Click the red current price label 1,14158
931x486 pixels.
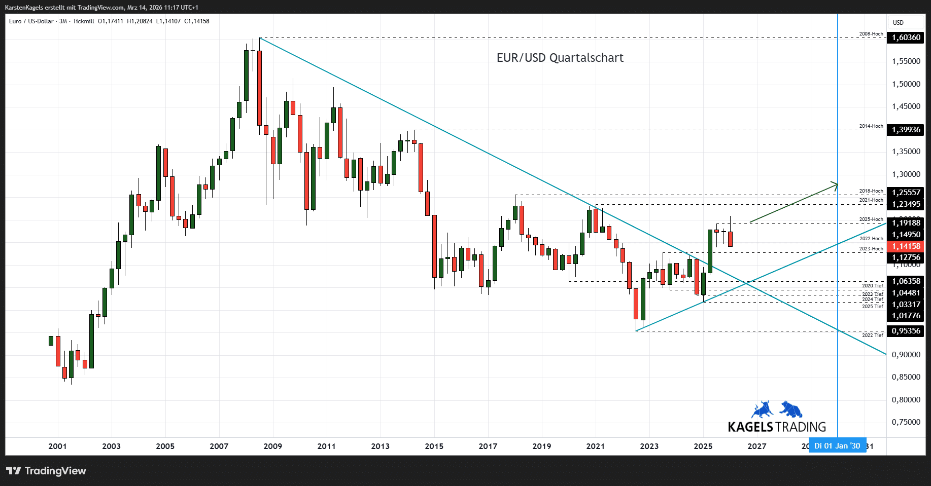(906, 246)
